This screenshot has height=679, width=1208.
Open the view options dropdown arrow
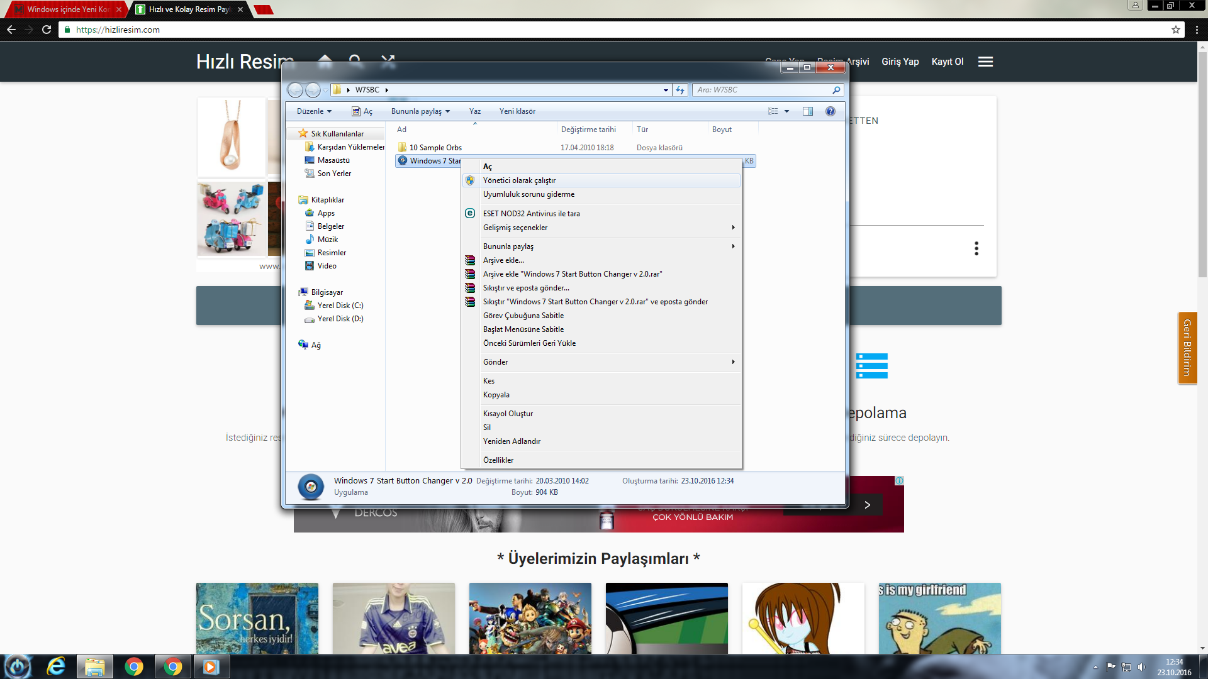click(x=786, y=111)
